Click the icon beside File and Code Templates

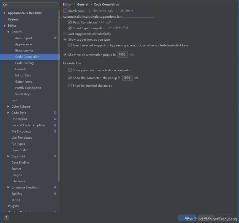click(x=55, y=125)
